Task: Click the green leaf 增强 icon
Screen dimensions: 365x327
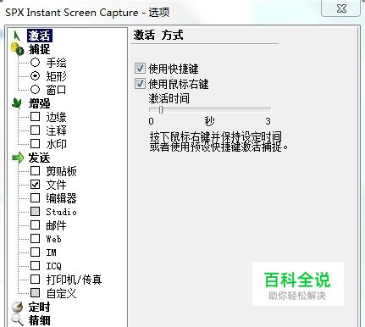Action: point(17,103)
